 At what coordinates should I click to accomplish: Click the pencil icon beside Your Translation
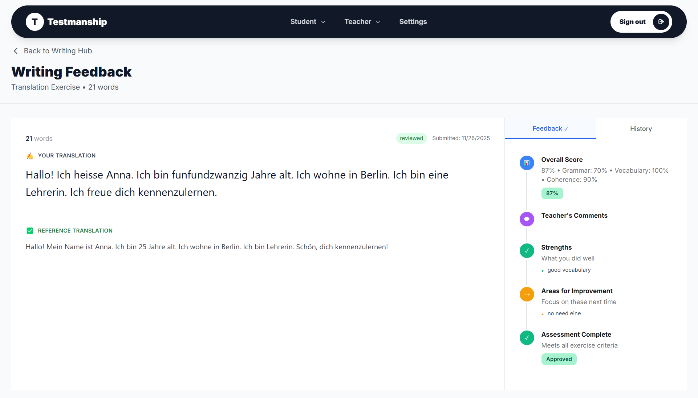coord(30,156)
